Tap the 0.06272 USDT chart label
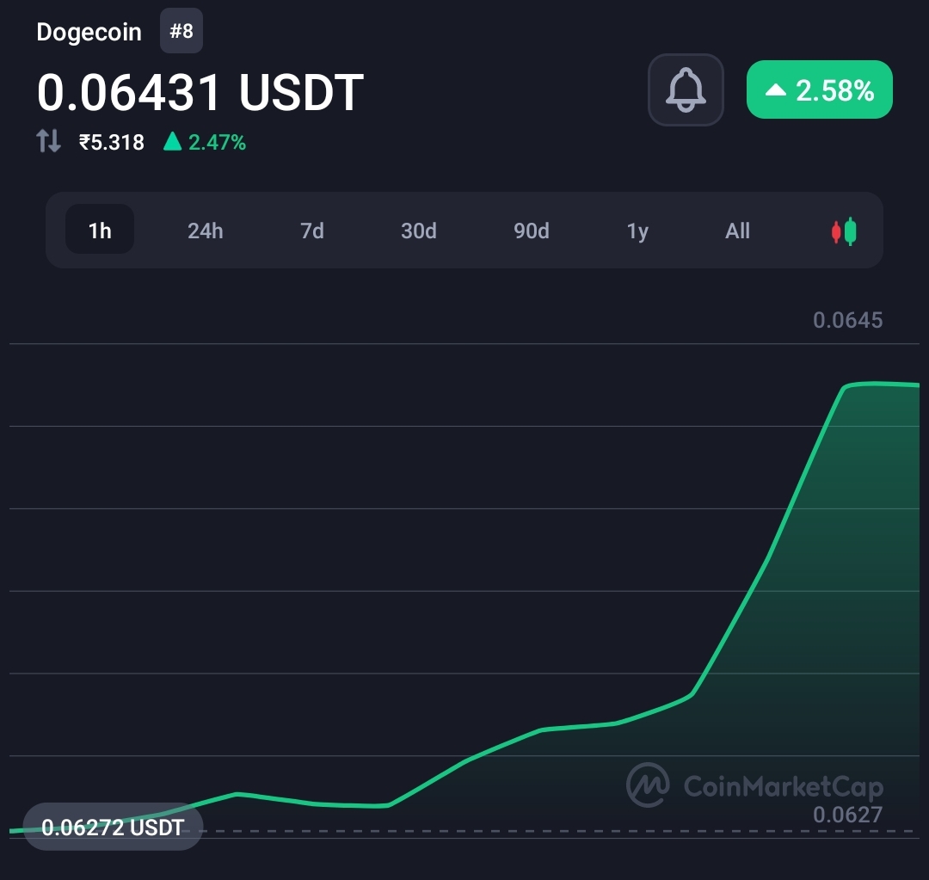The width and height of the screenshot is (929, 880). coord(113,828)
